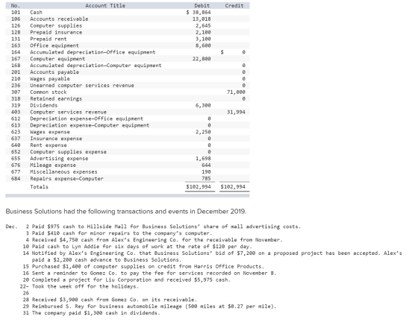Screen dimensions: 418x322
Task: Select 'Office equipment' account title
Action: pos(54,45)
